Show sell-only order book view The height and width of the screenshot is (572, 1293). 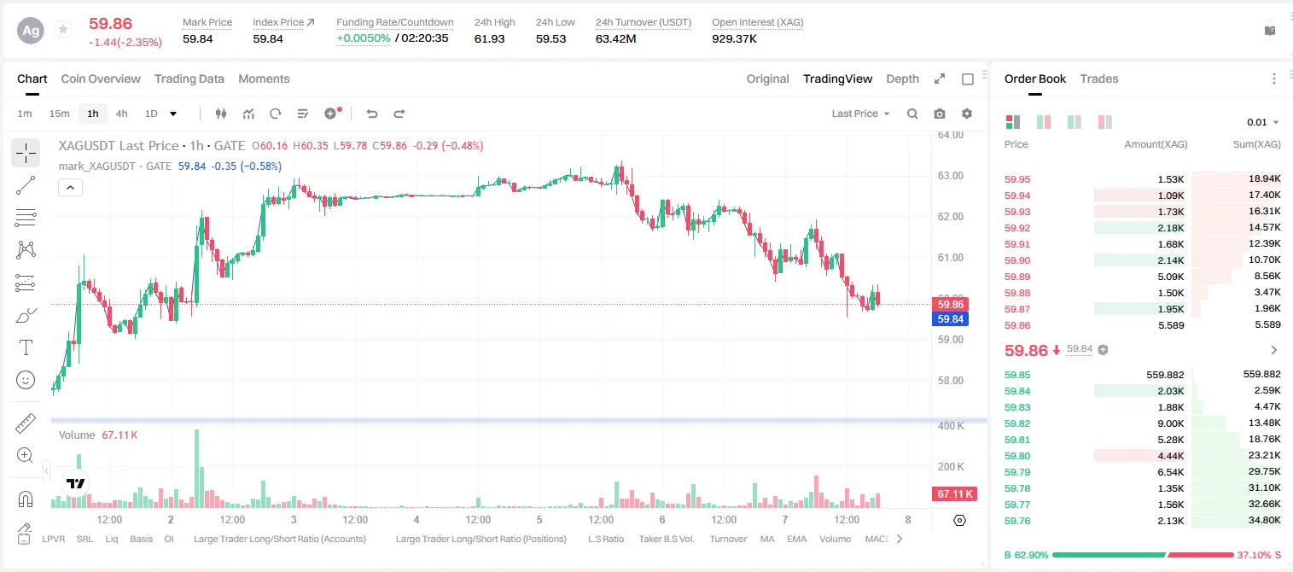1104,122
